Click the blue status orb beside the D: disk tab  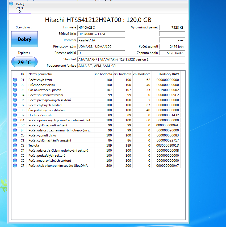coord(11,4)
